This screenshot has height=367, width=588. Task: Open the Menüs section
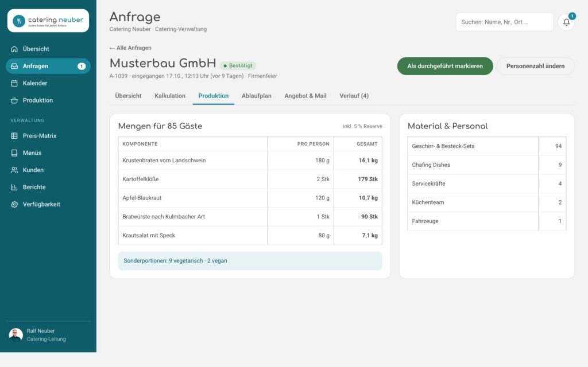[48, 153]
